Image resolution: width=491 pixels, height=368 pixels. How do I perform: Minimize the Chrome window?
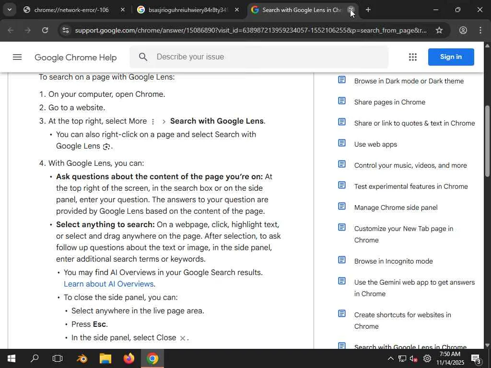pyautogui.click(x=435, y=10)
